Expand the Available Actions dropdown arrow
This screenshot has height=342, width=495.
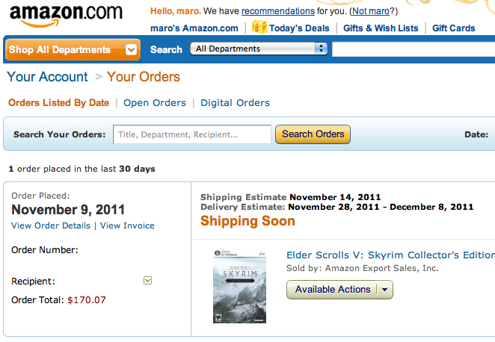click(x=384, y=290)
